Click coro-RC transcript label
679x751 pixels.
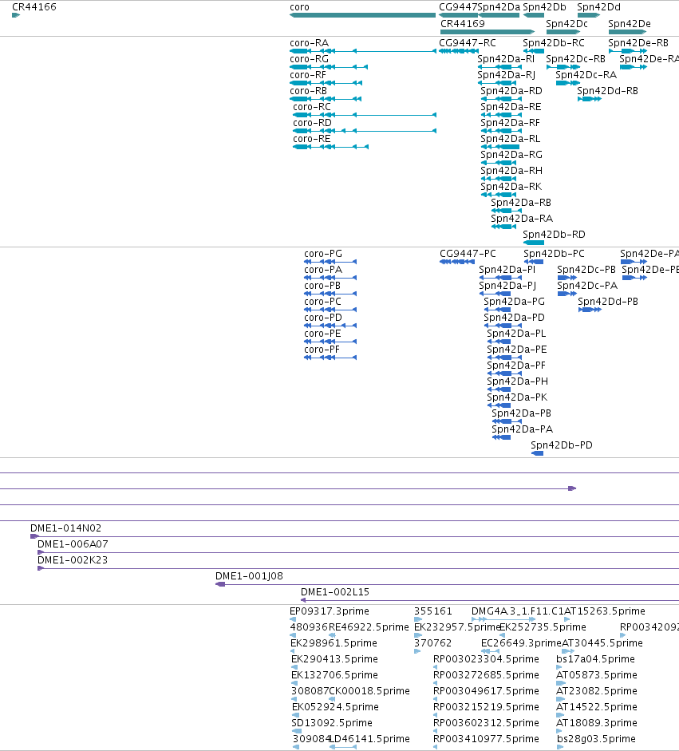(x=312, y=107)
